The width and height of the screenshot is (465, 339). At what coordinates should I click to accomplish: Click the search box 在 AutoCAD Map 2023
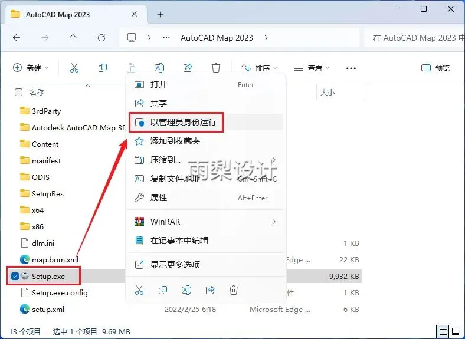click(x=415, y=38)
